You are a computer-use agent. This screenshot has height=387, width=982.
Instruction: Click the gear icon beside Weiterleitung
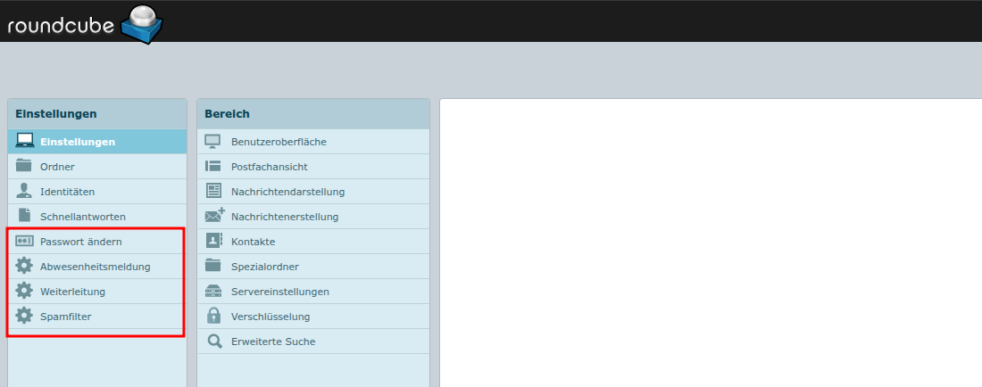[25, 291]
